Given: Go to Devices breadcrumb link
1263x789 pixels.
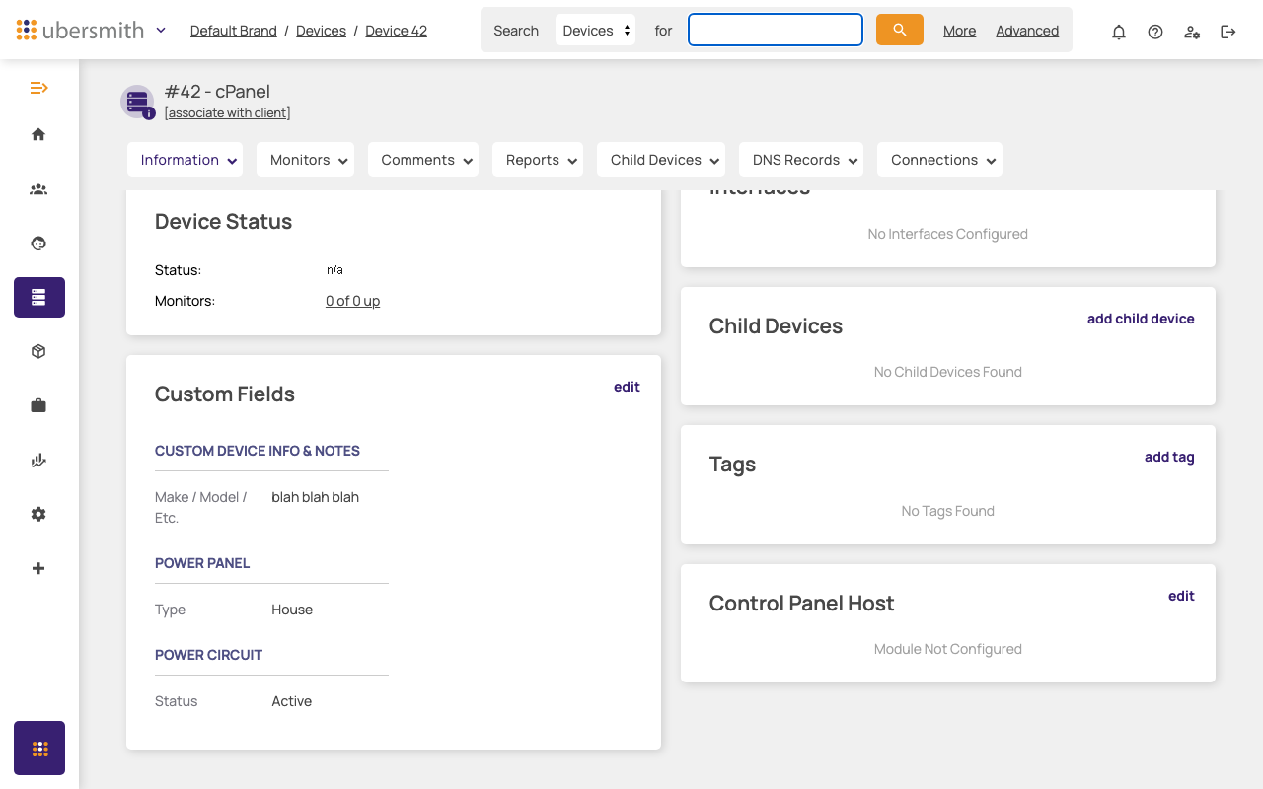Looking at the screenshot, I should click(321, 31).
